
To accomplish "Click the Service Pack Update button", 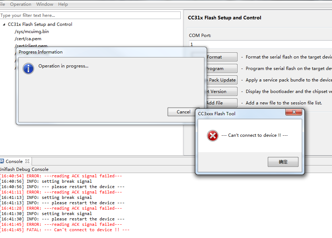I will 222,80.
